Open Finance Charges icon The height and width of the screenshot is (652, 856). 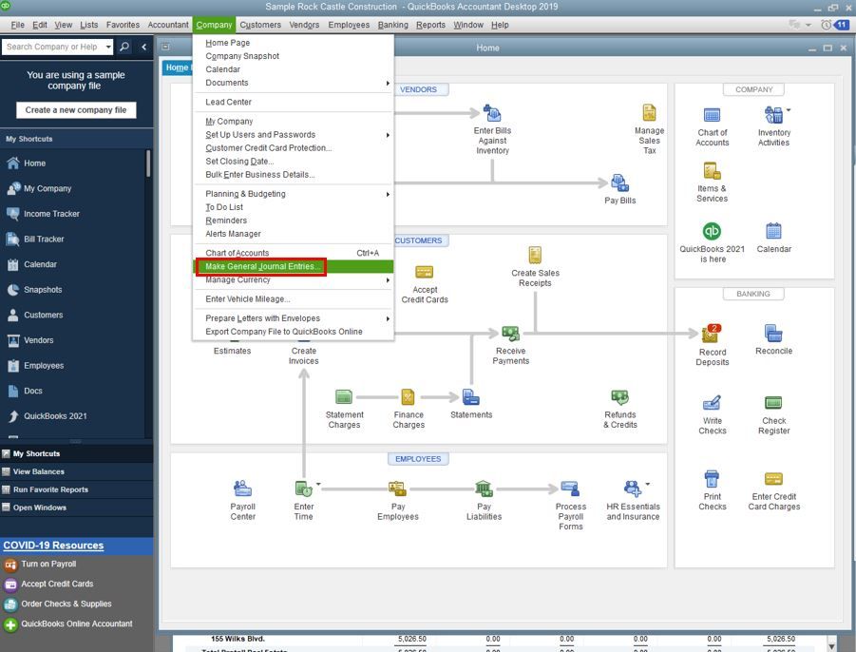pos(408,397)
